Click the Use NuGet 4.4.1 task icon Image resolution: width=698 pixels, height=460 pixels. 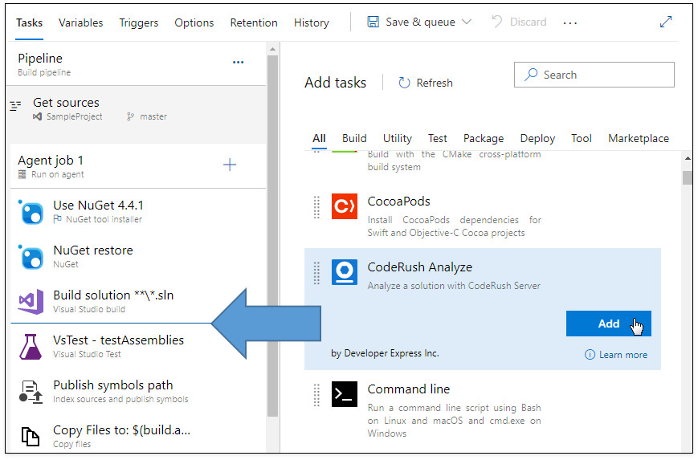coord(31,212)
